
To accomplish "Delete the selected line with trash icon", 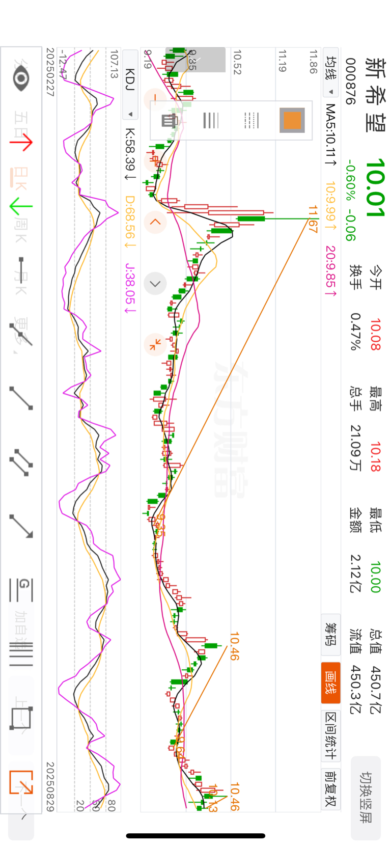I will click(170, 120).
